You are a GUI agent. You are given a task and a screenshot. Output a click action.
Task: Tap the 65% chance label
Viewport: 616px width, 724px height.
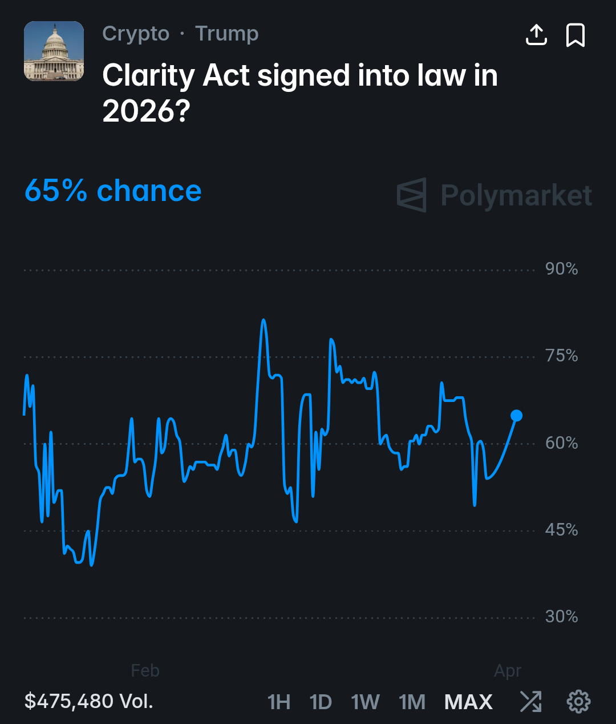click(x=113, y=191)
